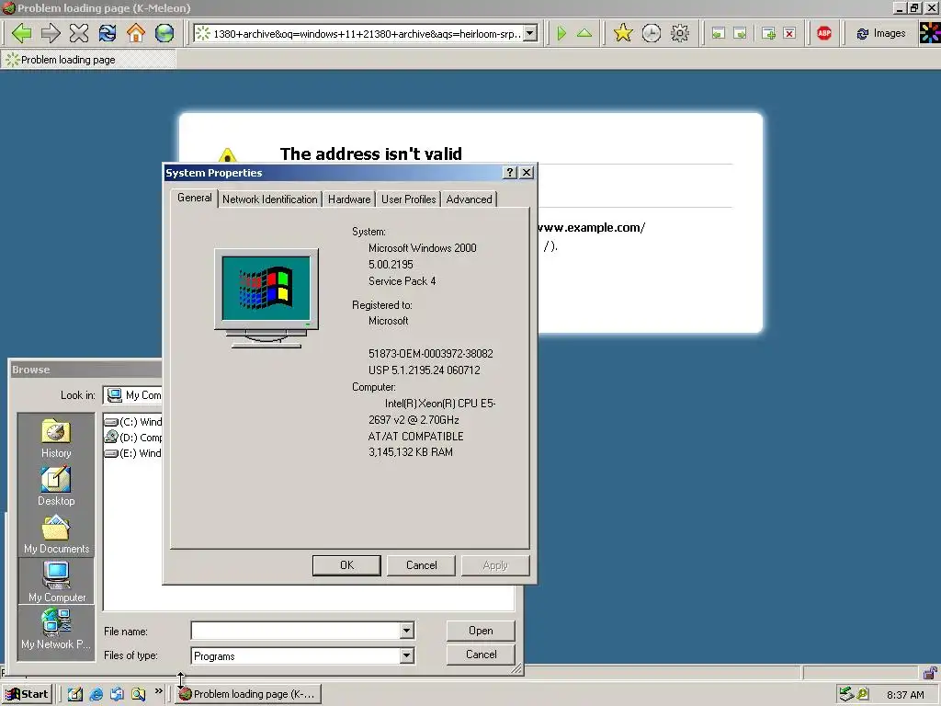The width and height of the screenshot is (941, 706).
Task: Open History with the clock icon
Action: click(652, 33)
